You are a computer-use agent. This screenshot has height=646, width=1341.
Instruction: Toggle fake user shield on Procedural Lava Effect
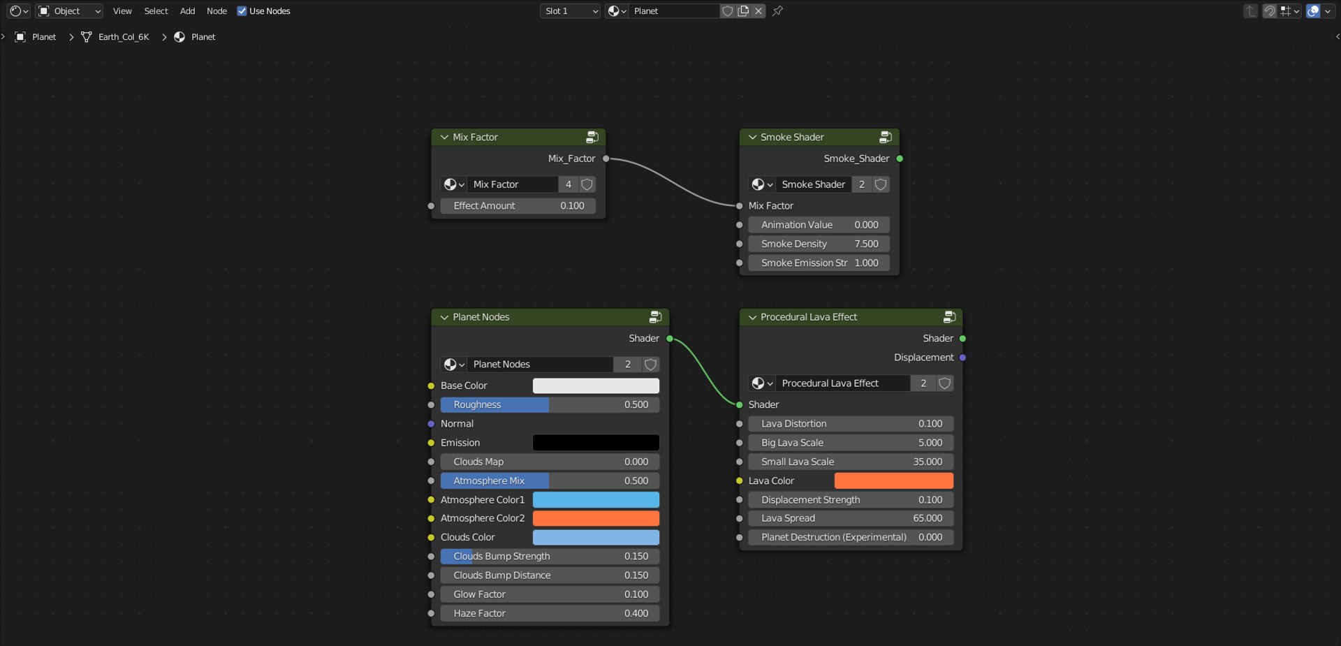coord(944,383)
